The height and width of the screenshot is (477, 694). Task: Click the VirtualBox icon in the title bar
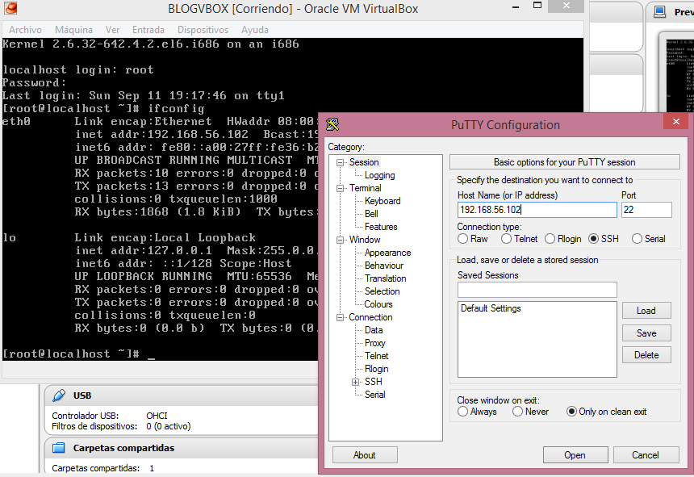(x=10, y=8)
